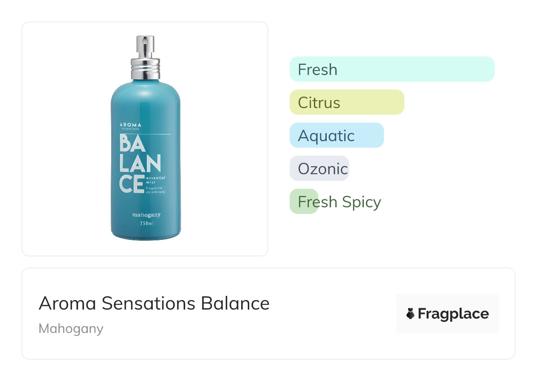Click the Fragplace perfume bottle logo icon
This screenshot has height=381, width=537.
tap(410, 314)
